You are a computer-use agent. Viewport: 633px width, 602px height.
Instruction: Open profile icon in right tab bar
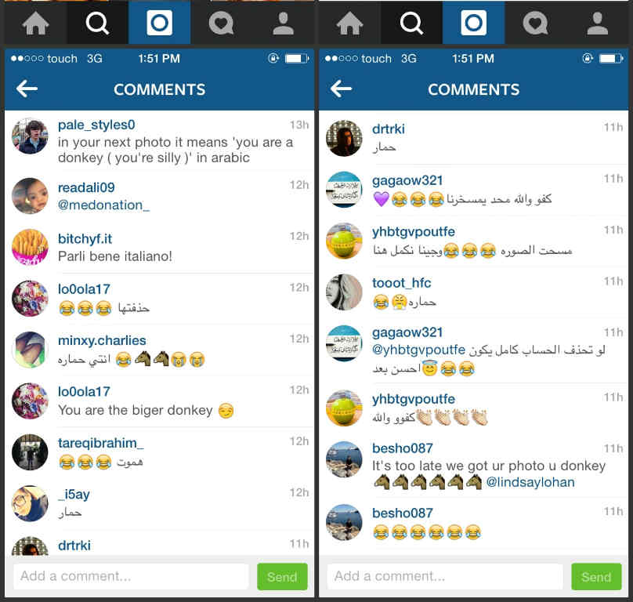tap(597, 23)
